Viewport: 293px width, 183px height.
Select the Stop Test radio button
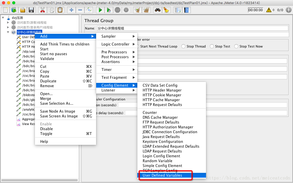coord(212,46)
